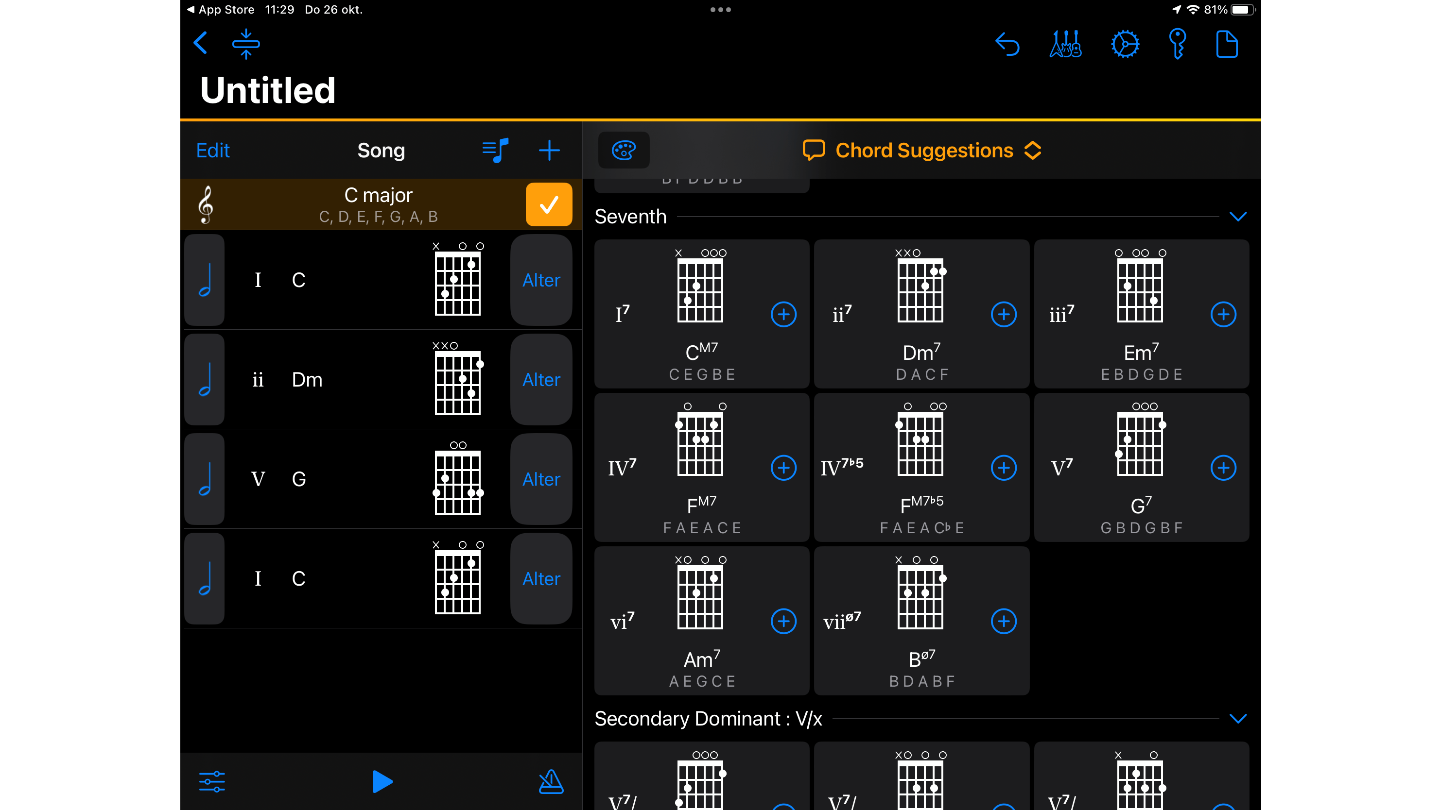
Task: Open the color palette theme button
Action: [624, 151]
